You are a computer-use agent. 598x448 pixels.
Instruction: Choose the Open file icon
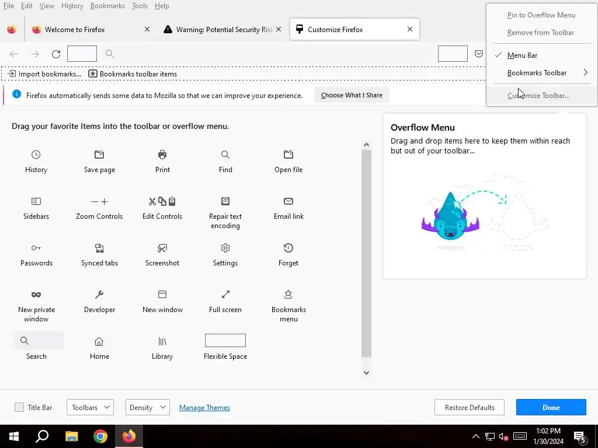pyautogui.click(x=288, y=154)
